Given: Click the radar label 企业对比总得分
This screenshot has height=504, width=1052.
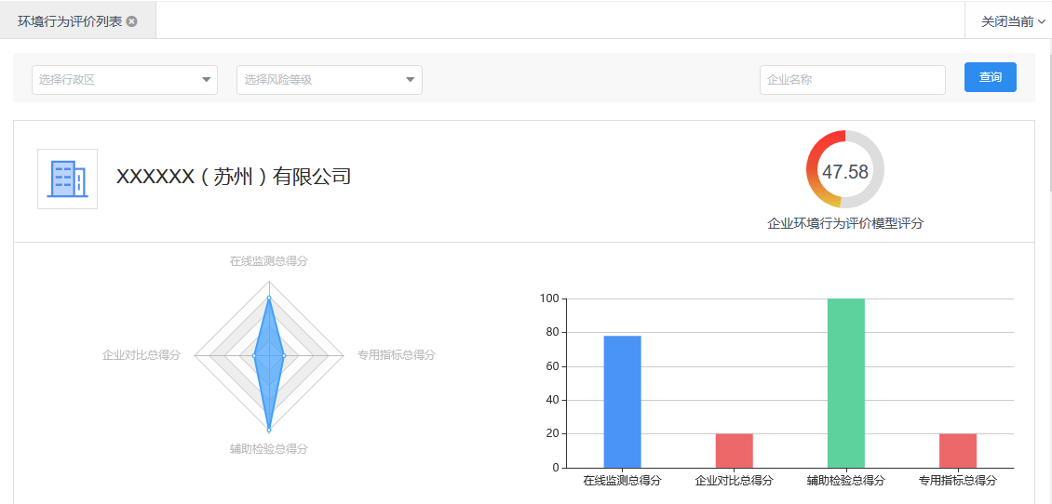Looking at the screenshot, I should (x=142, y=355).
